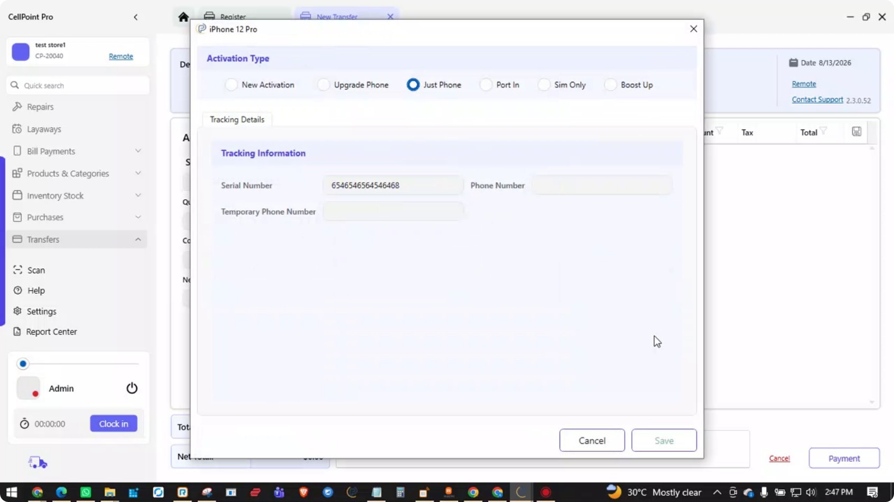Click the save icon in table header
894x502 pixels.
pos(856,132)
